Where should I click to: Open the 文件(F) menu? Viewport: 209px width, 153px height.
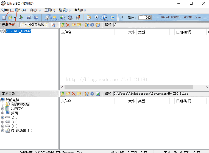6,10
